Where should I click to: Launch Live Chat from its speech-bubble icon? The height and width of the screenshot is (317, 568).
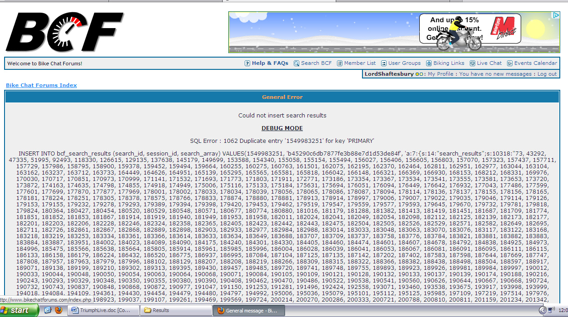[x=472, y=63]
